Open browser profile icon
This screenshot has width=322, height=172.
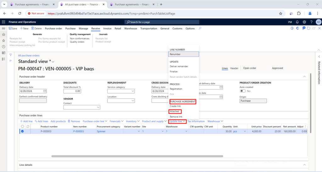pyautogui.click(x=310, y=14)
